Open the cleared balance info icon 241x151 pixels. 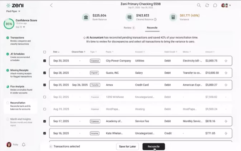click(155, 19)
